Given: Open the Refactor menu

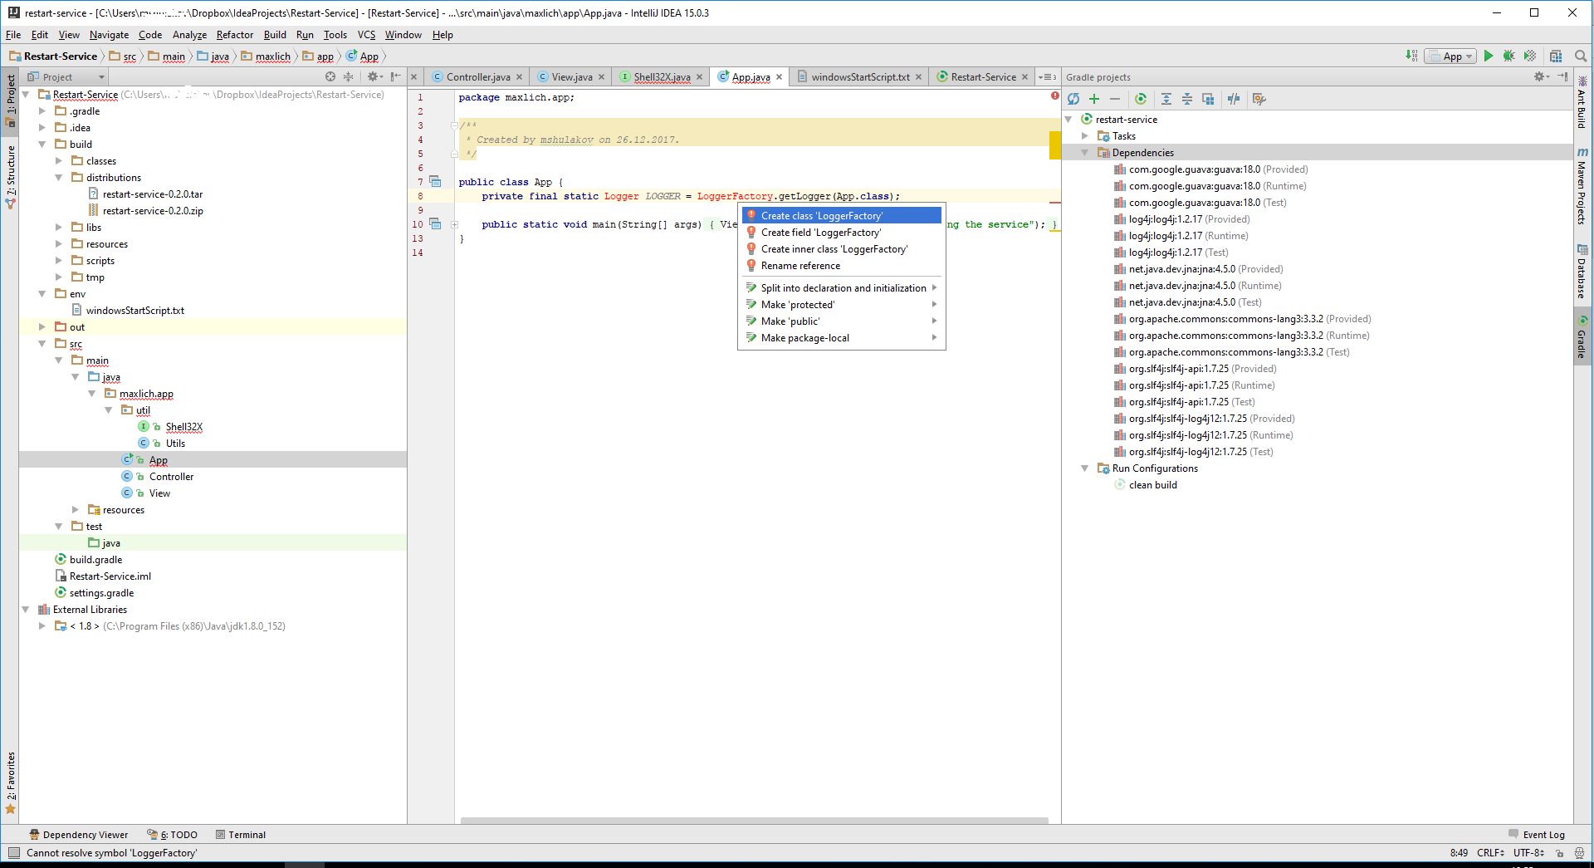Looking at the screenshot, I should click(x=235, y=35).
